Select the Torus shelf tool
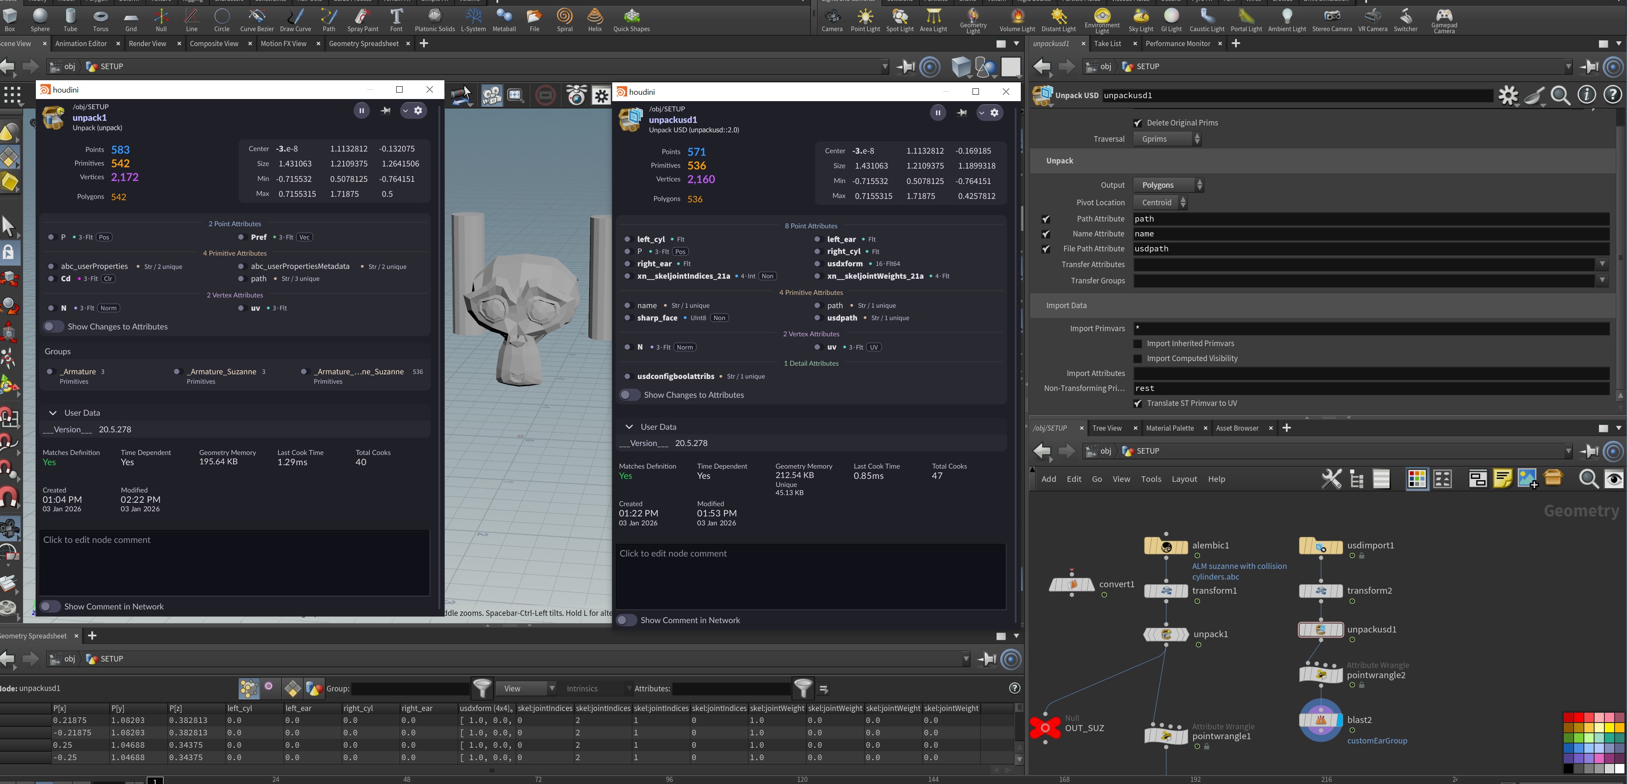This screenshot has width=1627, height=784. point(100,19)
